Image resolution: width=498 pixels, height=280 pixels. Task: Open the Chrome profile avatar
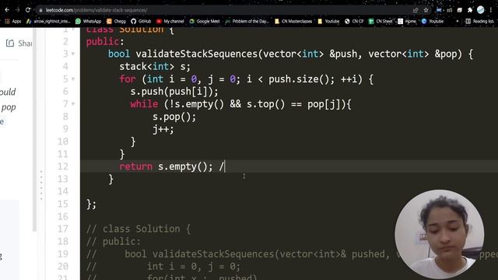click(x=481, y=10)
